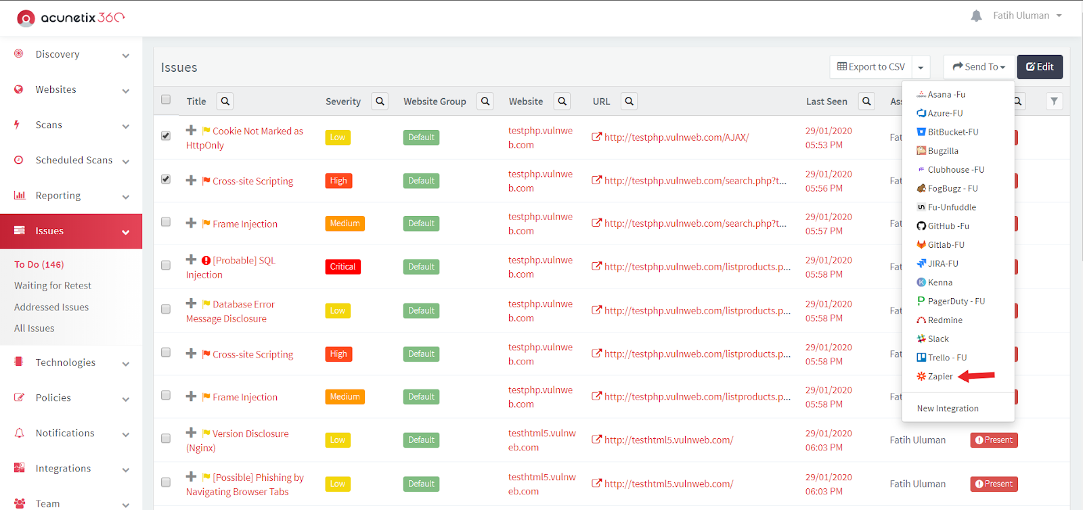Image resolution: width=1083 pixels, height=510 pixels.
Task: Click the Reporting chart icon in sidebar
Action: tap(20, 195)
